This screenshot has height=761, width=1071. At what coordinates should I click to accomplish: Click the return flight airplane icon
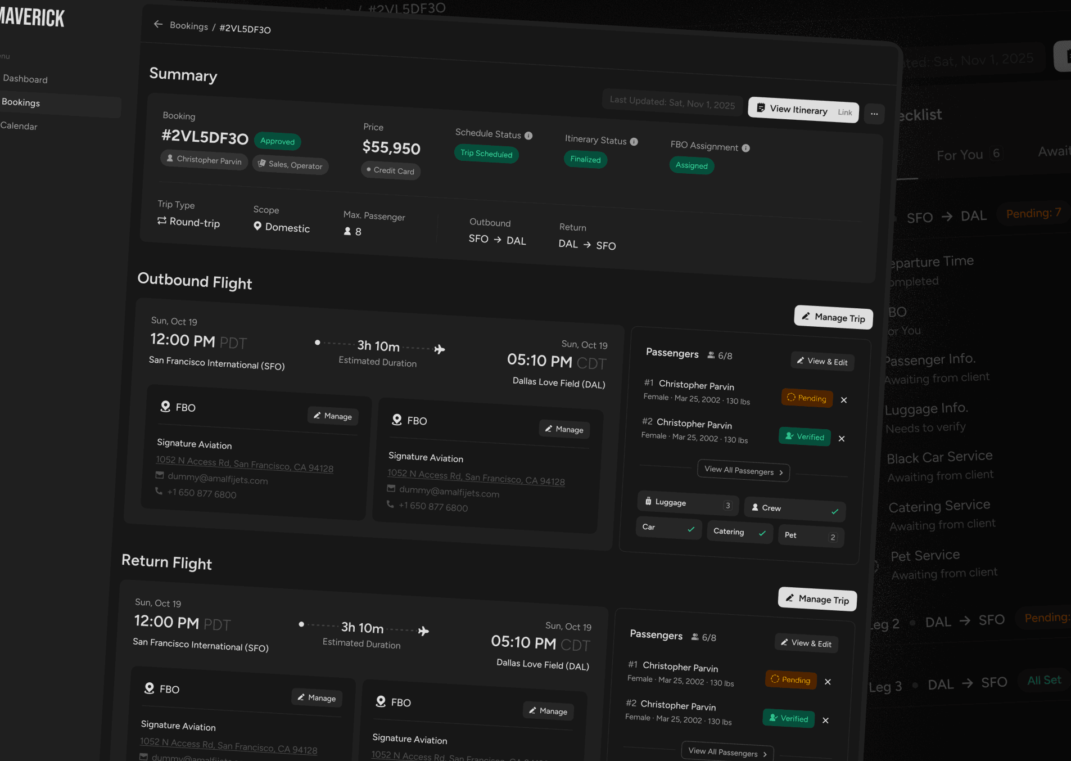423,631
